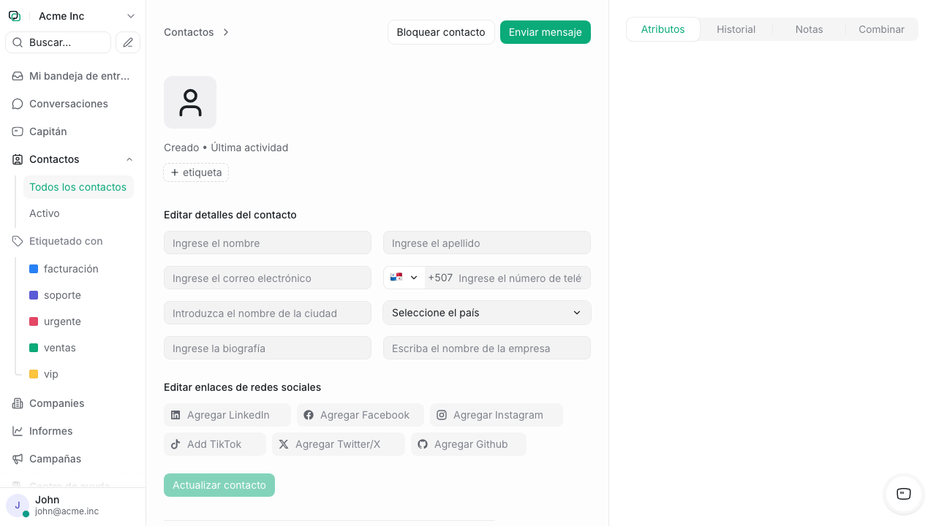Collapse the Contactos section chevron
This screenshot has height=526, width=936.
[x=129, y=159]
